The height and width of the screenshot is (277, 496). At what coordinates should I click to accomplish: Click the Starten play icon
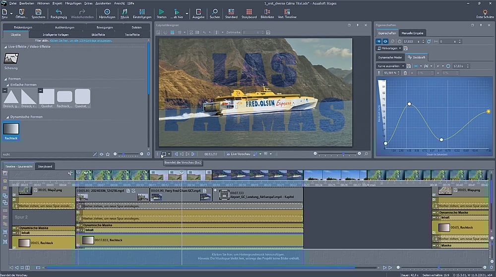161,12
